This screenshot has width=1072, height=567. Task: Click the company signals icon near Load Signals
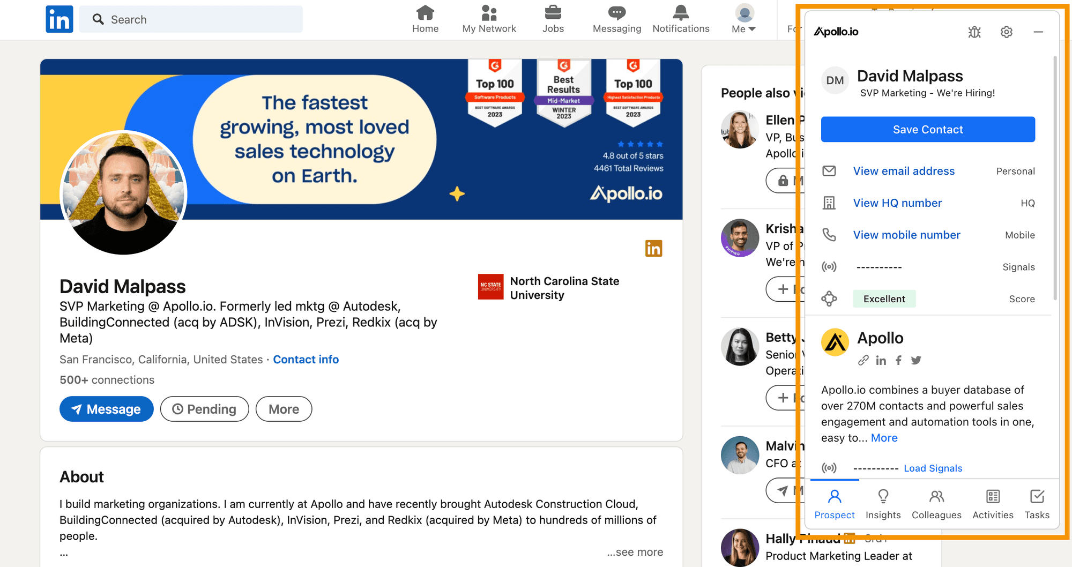pos(829,468)
